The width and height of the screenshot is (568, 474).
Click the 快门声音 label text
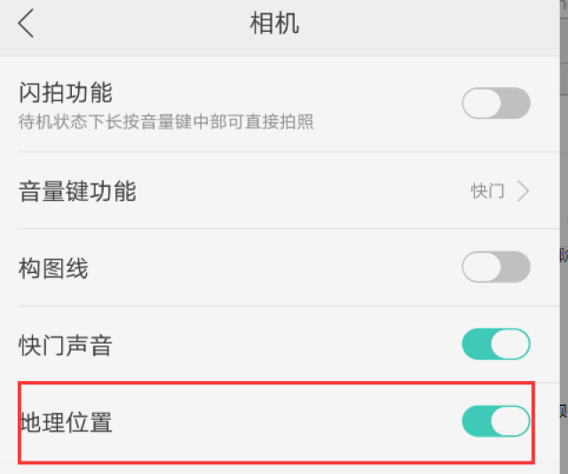66,345
